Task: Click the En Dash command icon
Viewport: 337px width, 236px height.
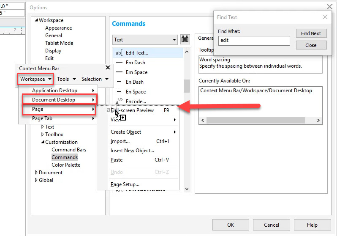Action: click(x=119, y=82)
